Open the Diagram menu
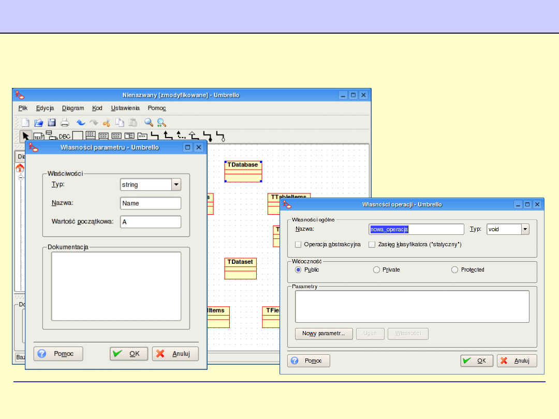The image size is (559, 419). (x=73, y=108)
